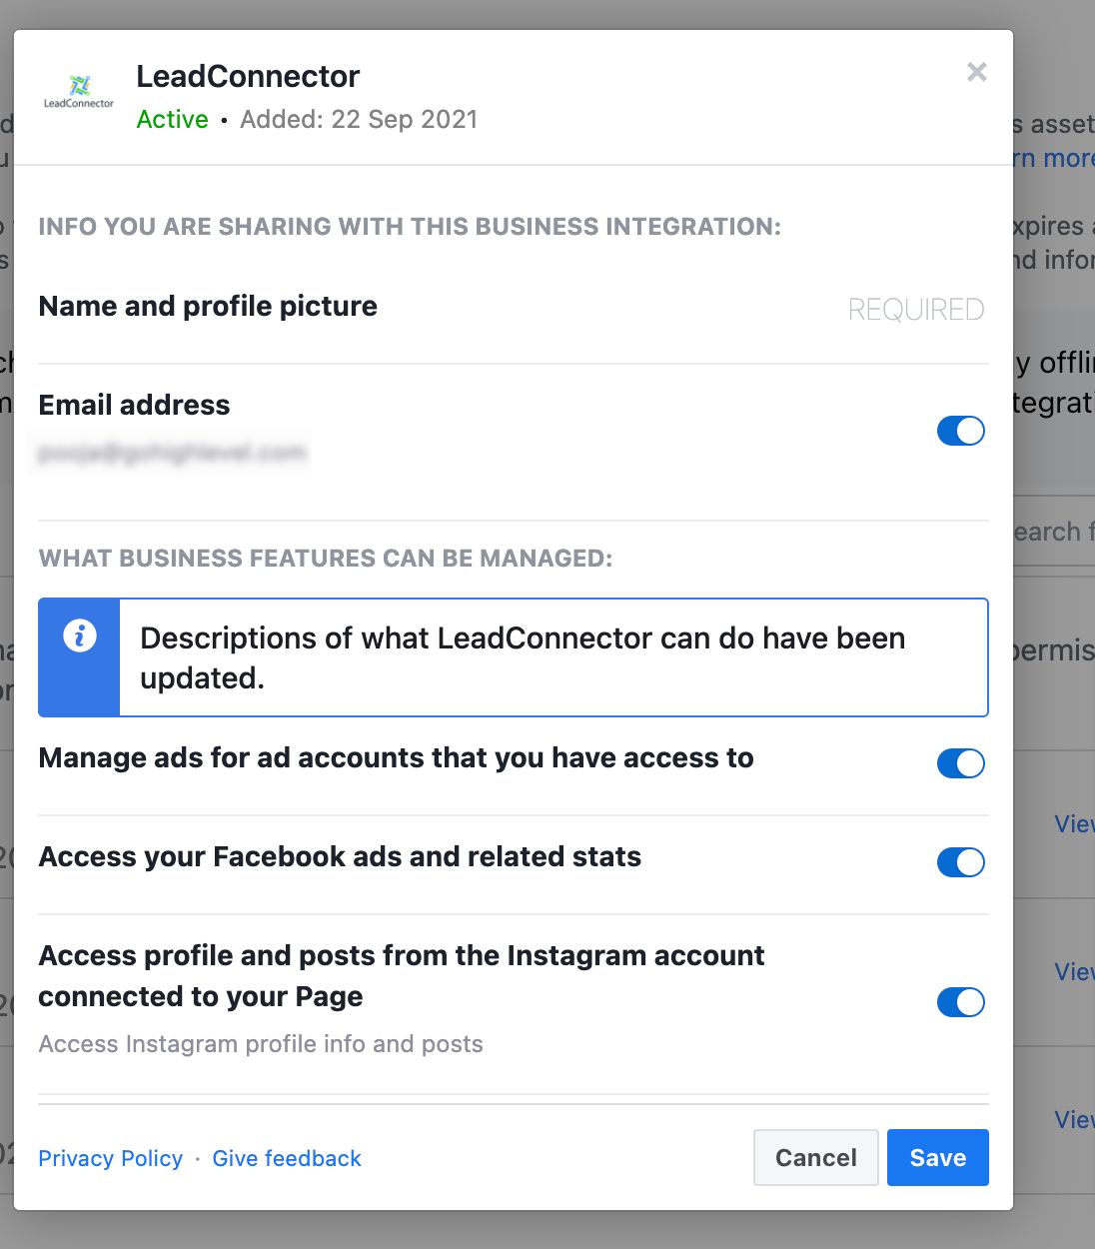Save the integration settings

(x=938, y=1158)
